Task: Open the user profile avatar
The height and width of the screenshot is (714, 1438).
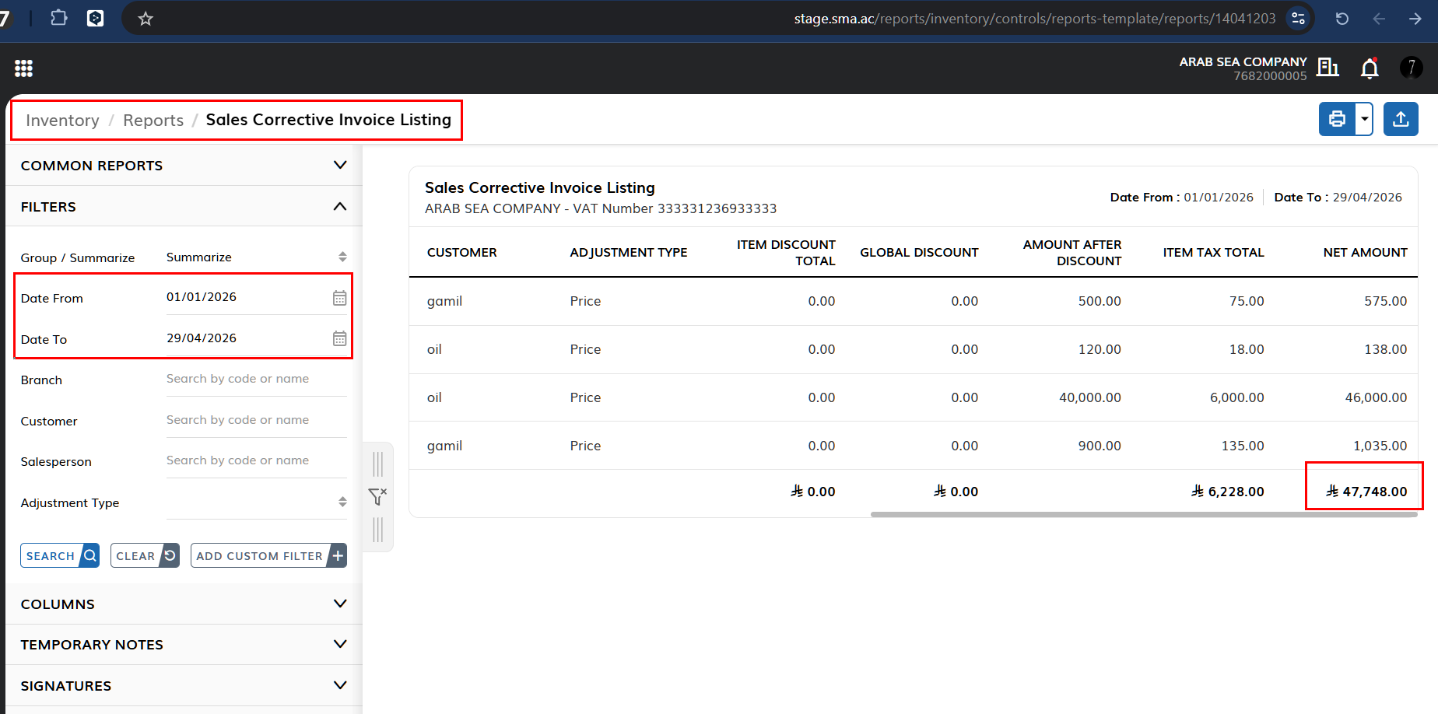Action: point(1412,68)
